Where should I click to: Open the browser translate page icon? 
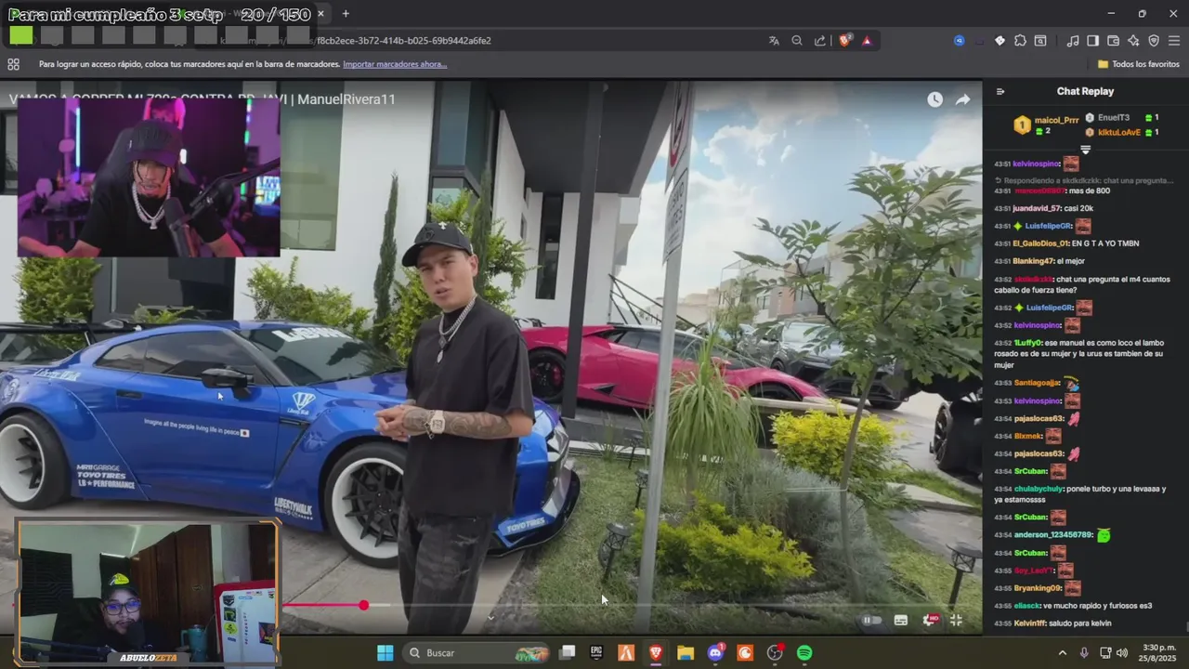[x=774, y=41]
